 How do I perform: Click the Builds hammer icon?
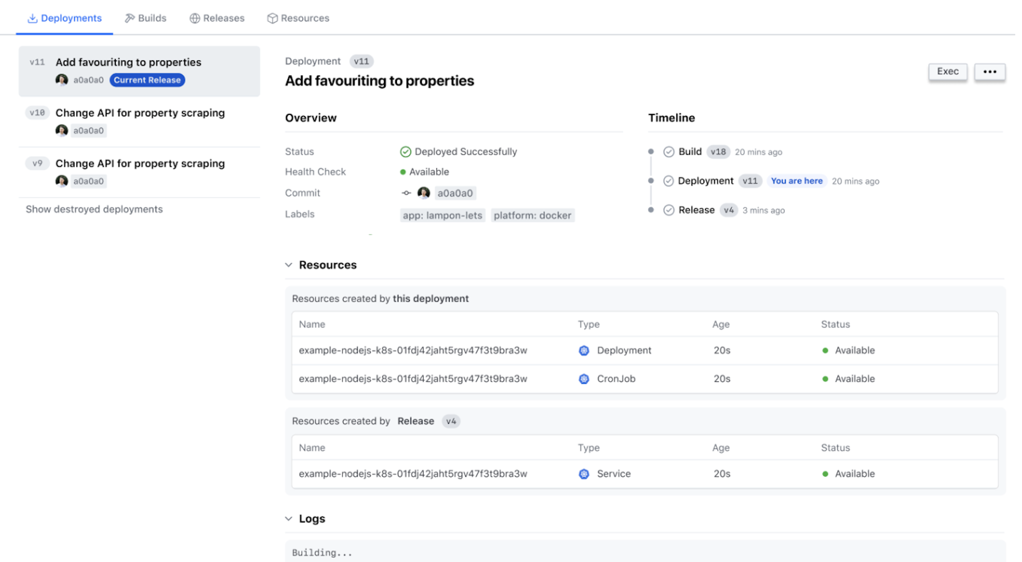click(130, 18)
